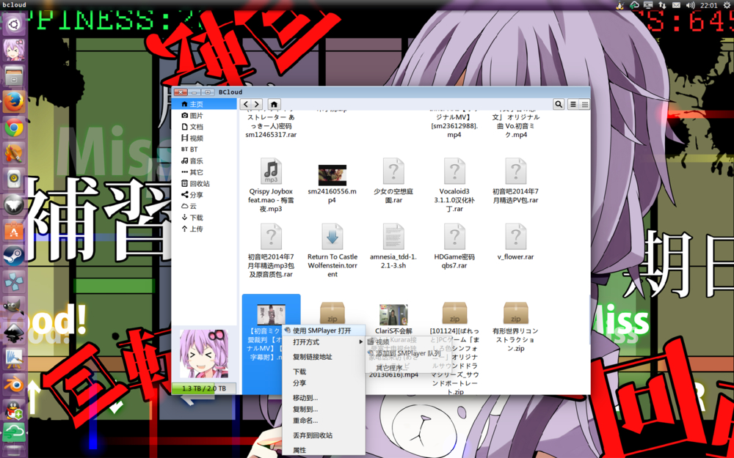Open network indicator in top panel
Screen dimensions: 734x458
click(662, 5)
